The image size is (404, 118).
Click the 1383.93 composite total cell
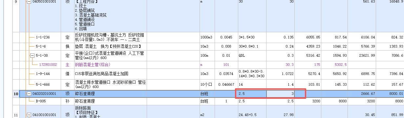click(390, 47)
